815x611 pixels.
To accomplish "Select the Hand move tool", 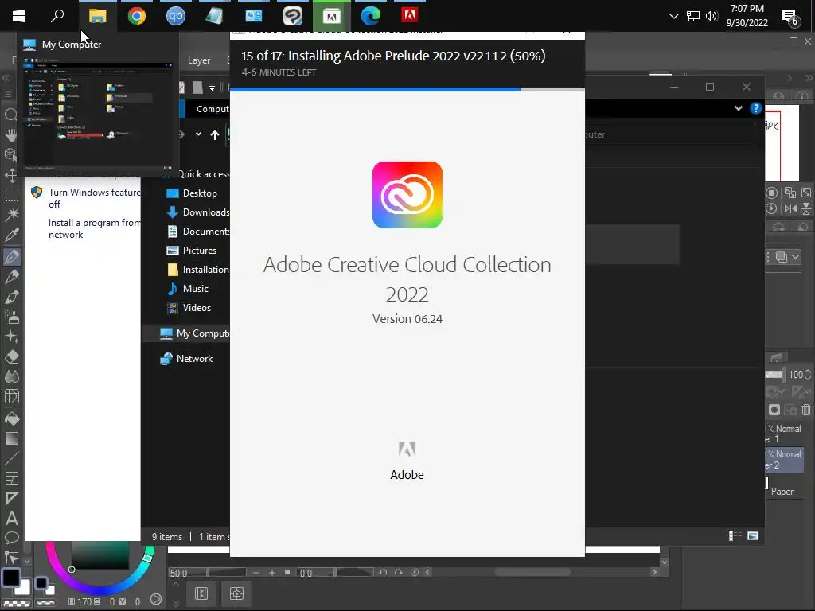I will coord(11,134).
